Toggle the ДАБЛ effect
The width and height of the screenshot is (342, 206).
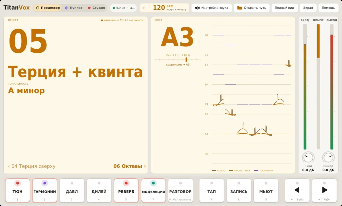coord(72,191)
